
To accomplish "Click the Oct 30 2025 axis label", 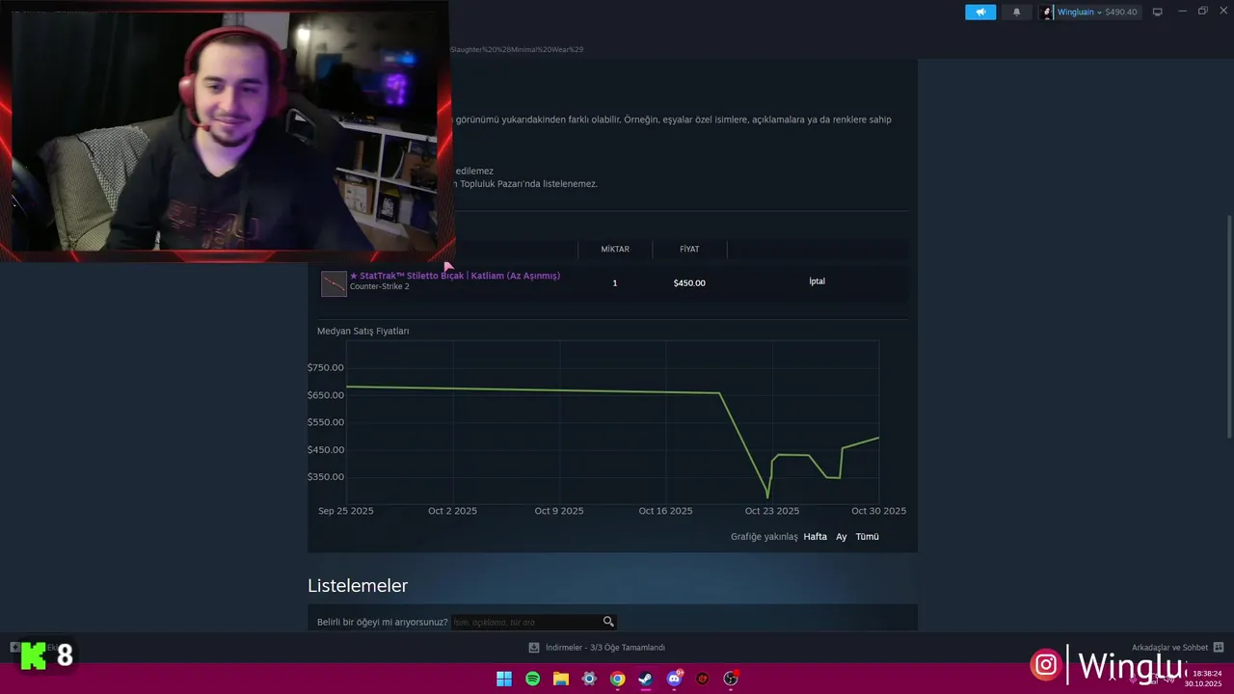I will (x=878, y=511).
